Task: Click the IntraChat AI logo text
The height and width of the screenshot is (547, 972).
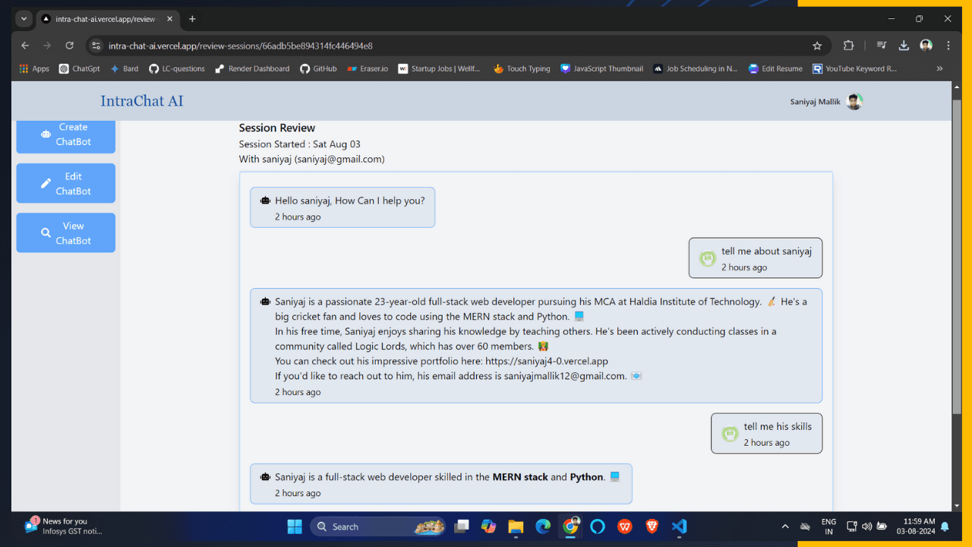Action: (x=142, y=101)
